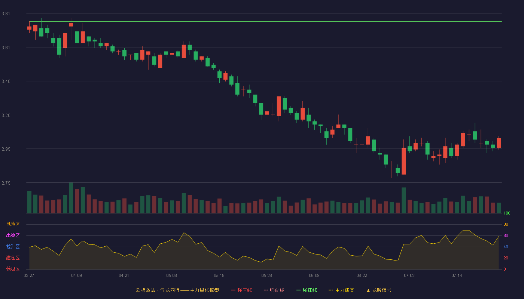Click the 05-28 date label
Viewport: 524px width, 299px height.
coord(266,275)
